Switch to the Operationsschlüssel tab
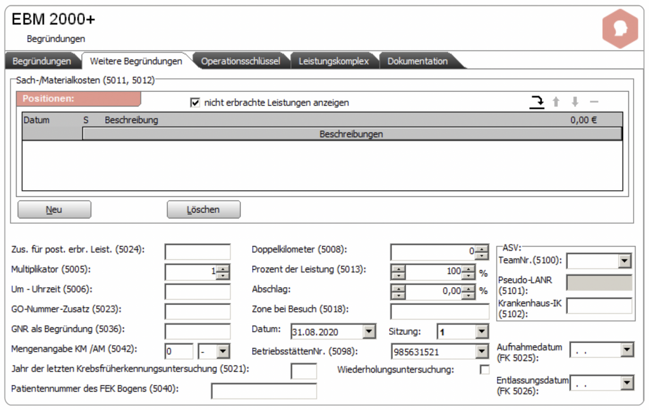This screenshot has width=649, height=410. tap(240, 61)
